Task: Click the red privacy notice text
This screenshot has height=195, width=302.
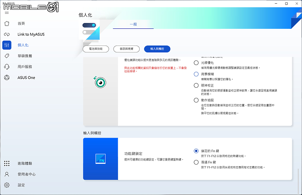Action: point(155,69)
